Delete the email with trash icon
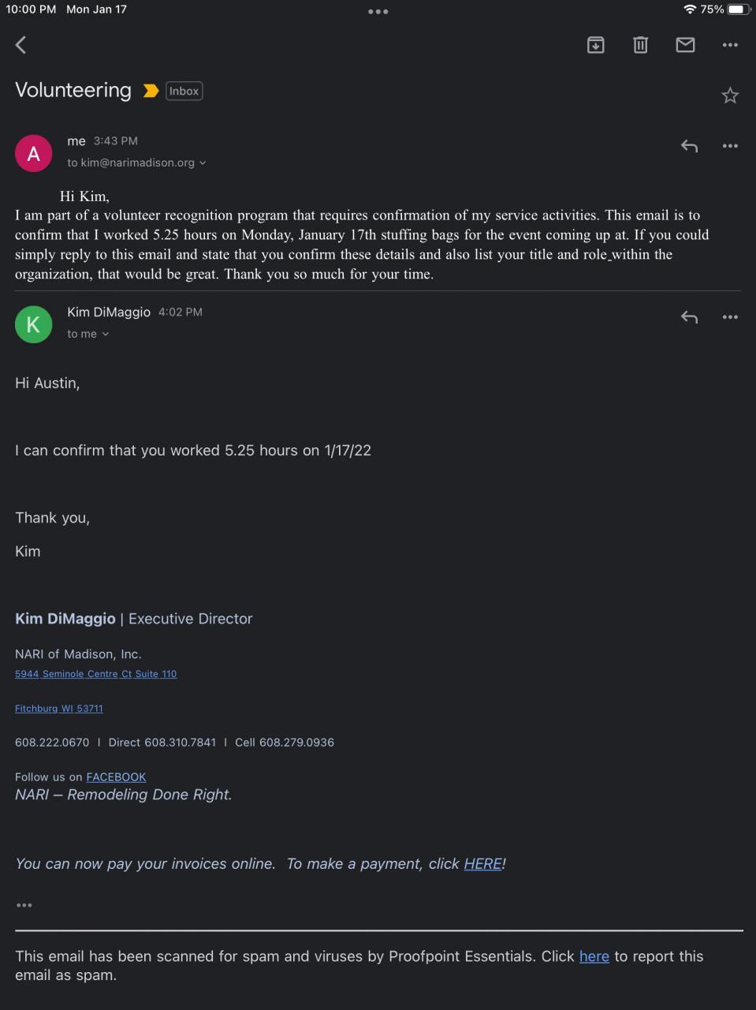 pos(640,45)
